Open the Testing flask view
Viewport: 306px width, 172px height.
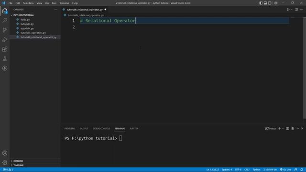coord(5,59)
